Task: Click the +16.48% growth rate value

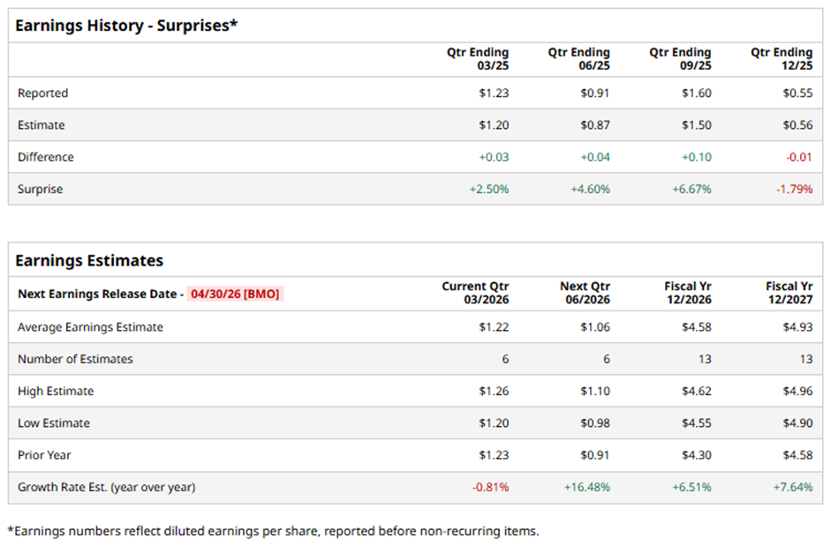Action: point(589,487)
